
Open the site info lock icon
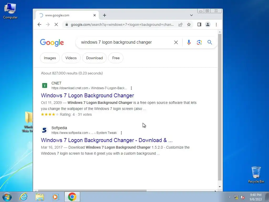click(67, 24)
